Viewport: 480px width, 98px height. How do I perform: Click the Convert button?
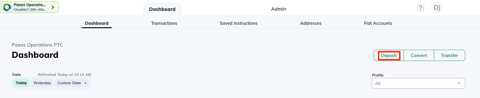point(419,55)
